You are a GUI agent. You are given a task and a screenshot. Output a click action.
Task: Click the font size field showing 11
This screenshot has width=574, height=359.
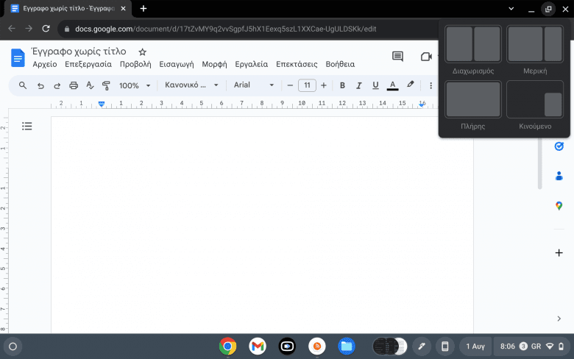(307, 85)
